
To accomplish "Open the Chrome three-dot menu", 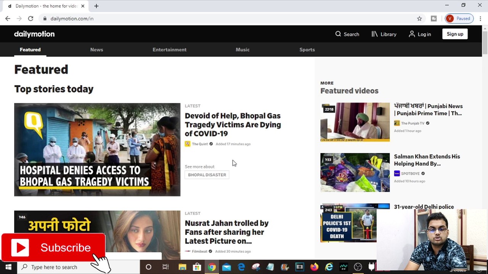I will (480, 18).
